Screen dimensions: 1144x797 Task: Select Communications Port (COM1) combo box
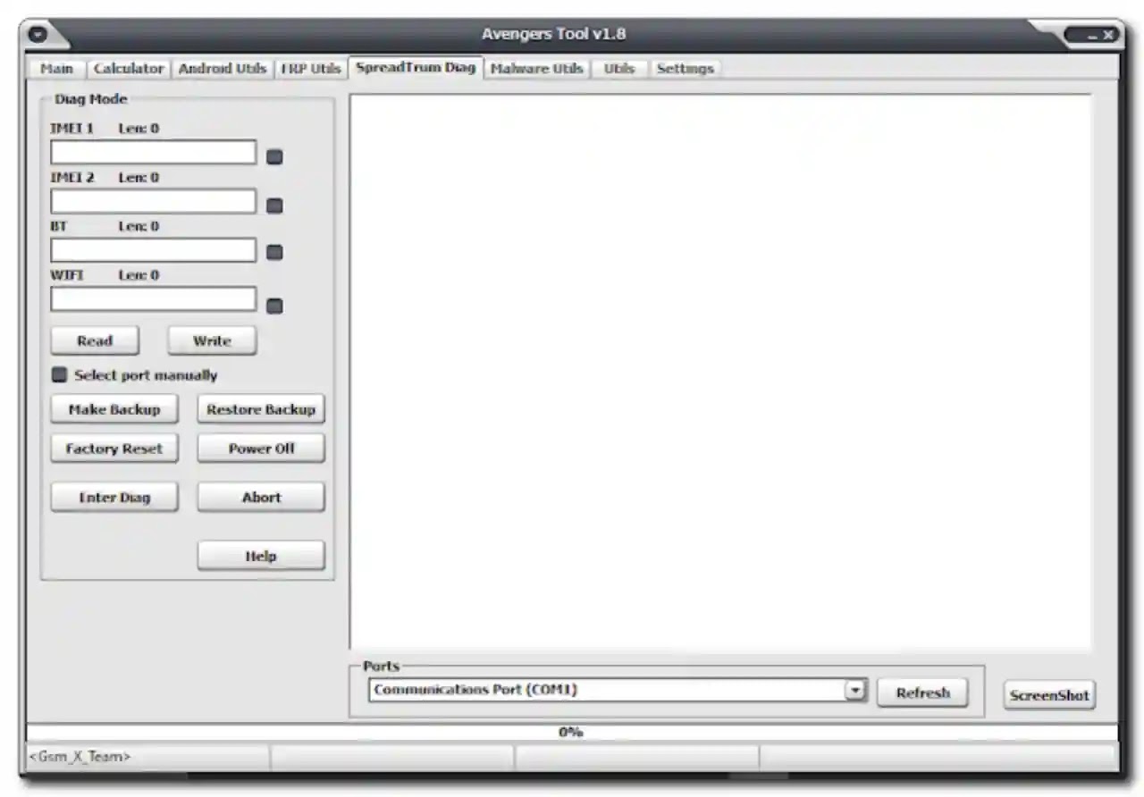click(x=618, y=691)
